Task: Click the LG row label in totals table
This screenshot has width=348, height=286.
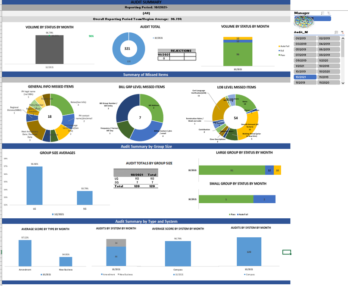Action: [116, 179]
